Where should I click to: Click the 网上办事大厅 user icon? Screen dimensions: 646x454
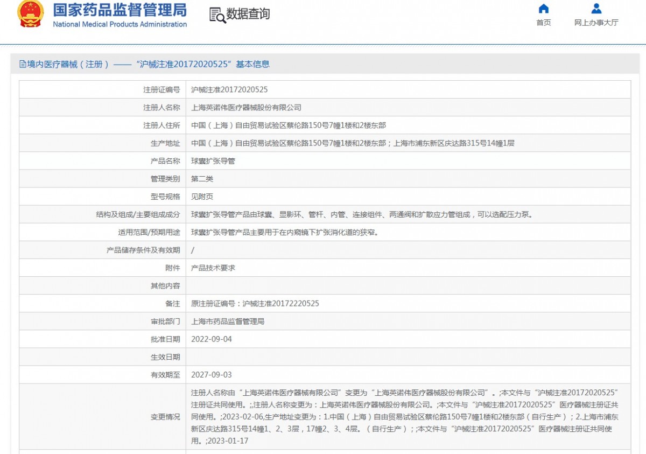tap(596, 9)
